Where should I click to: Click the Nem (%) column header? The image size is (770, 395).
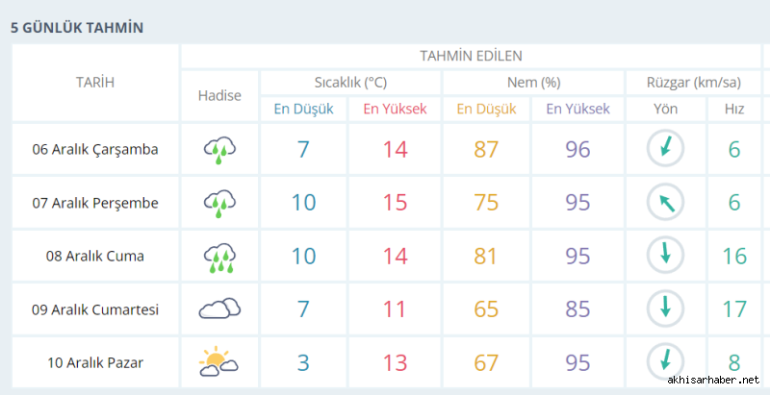coord(533,83)
